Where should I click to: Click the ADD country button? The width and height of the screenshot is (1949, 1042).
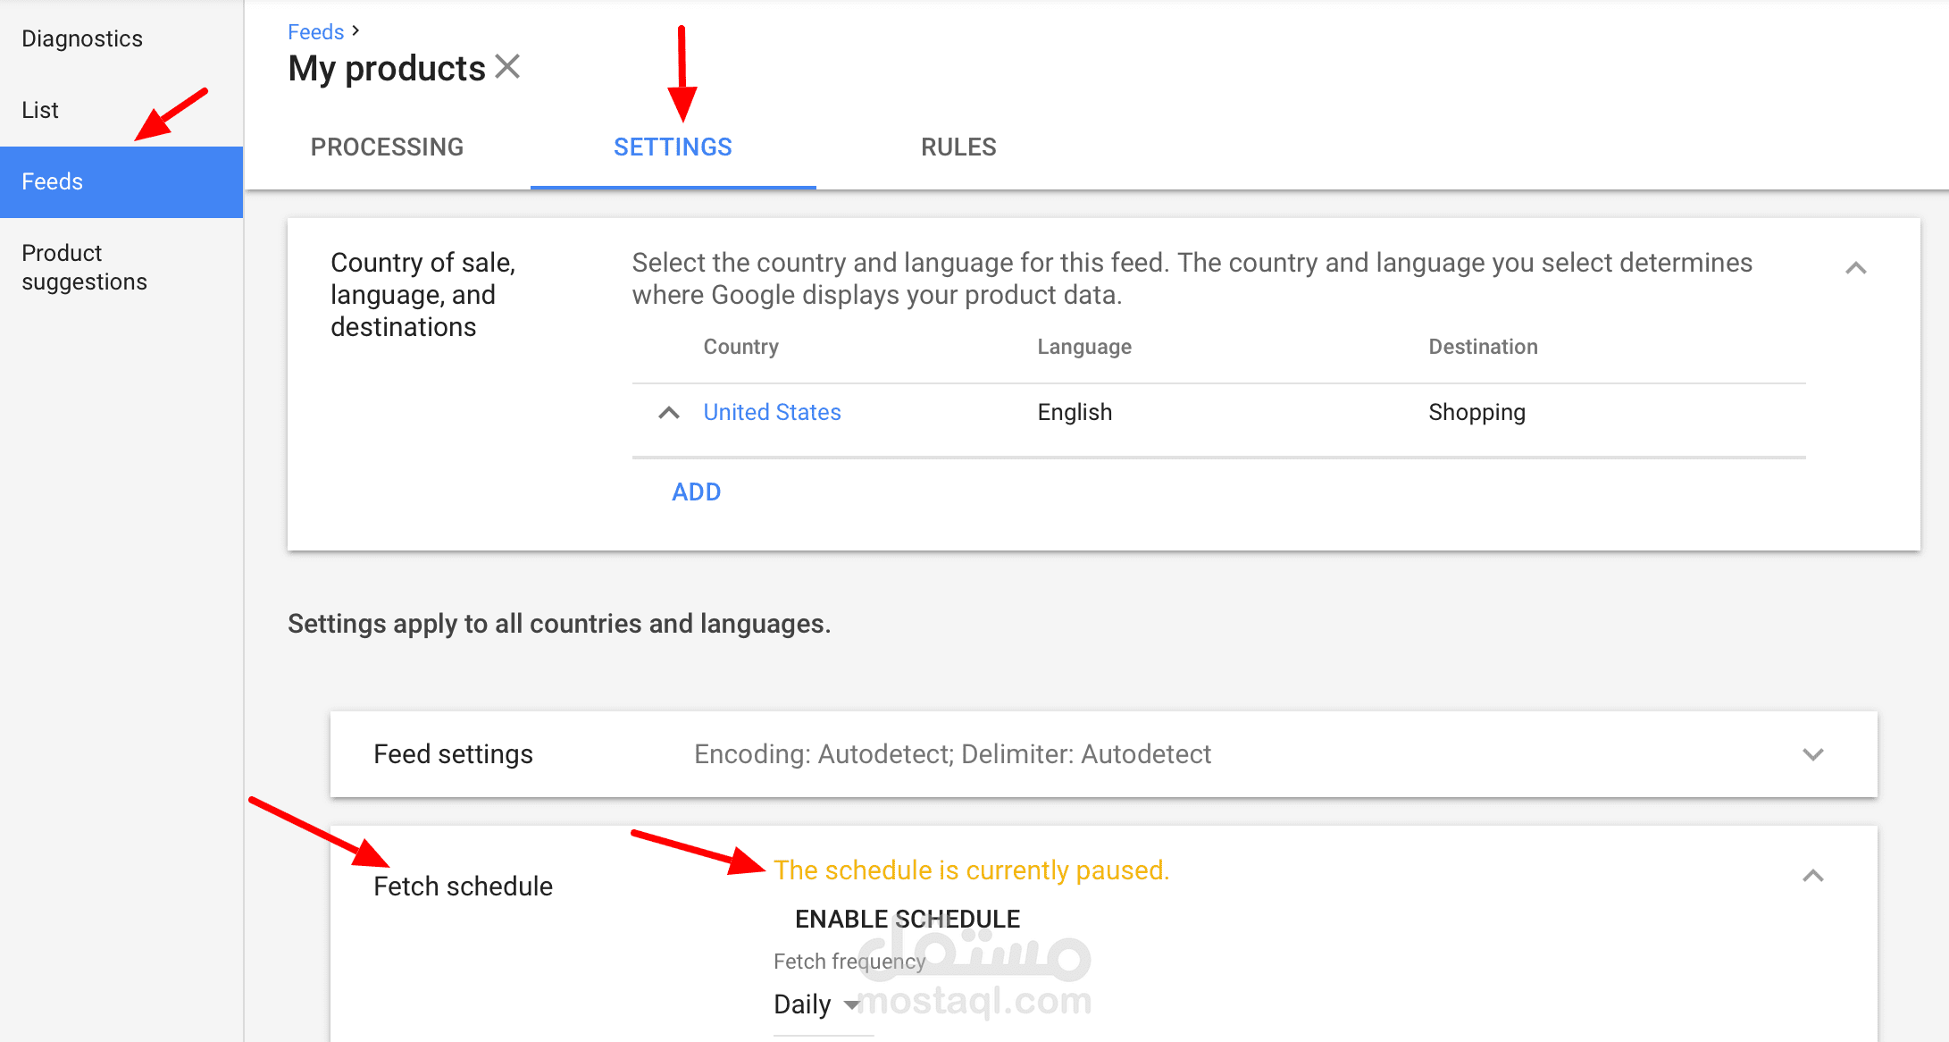pyautogui.click(x=696, y=492)
